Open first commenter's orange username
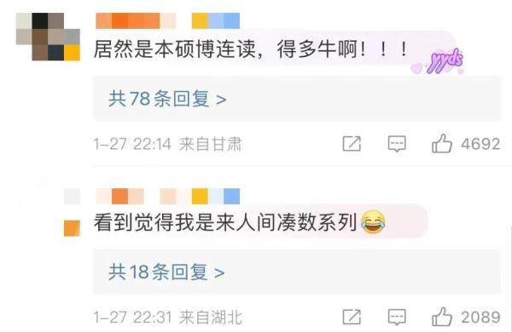The width and height of the screenshot is (512, 332). [136, 20]
